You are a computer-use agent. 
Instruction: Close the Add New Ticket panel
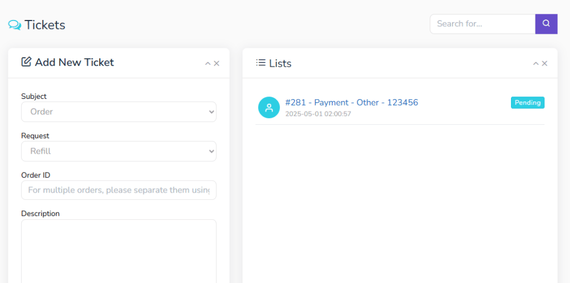pos(217,63)
